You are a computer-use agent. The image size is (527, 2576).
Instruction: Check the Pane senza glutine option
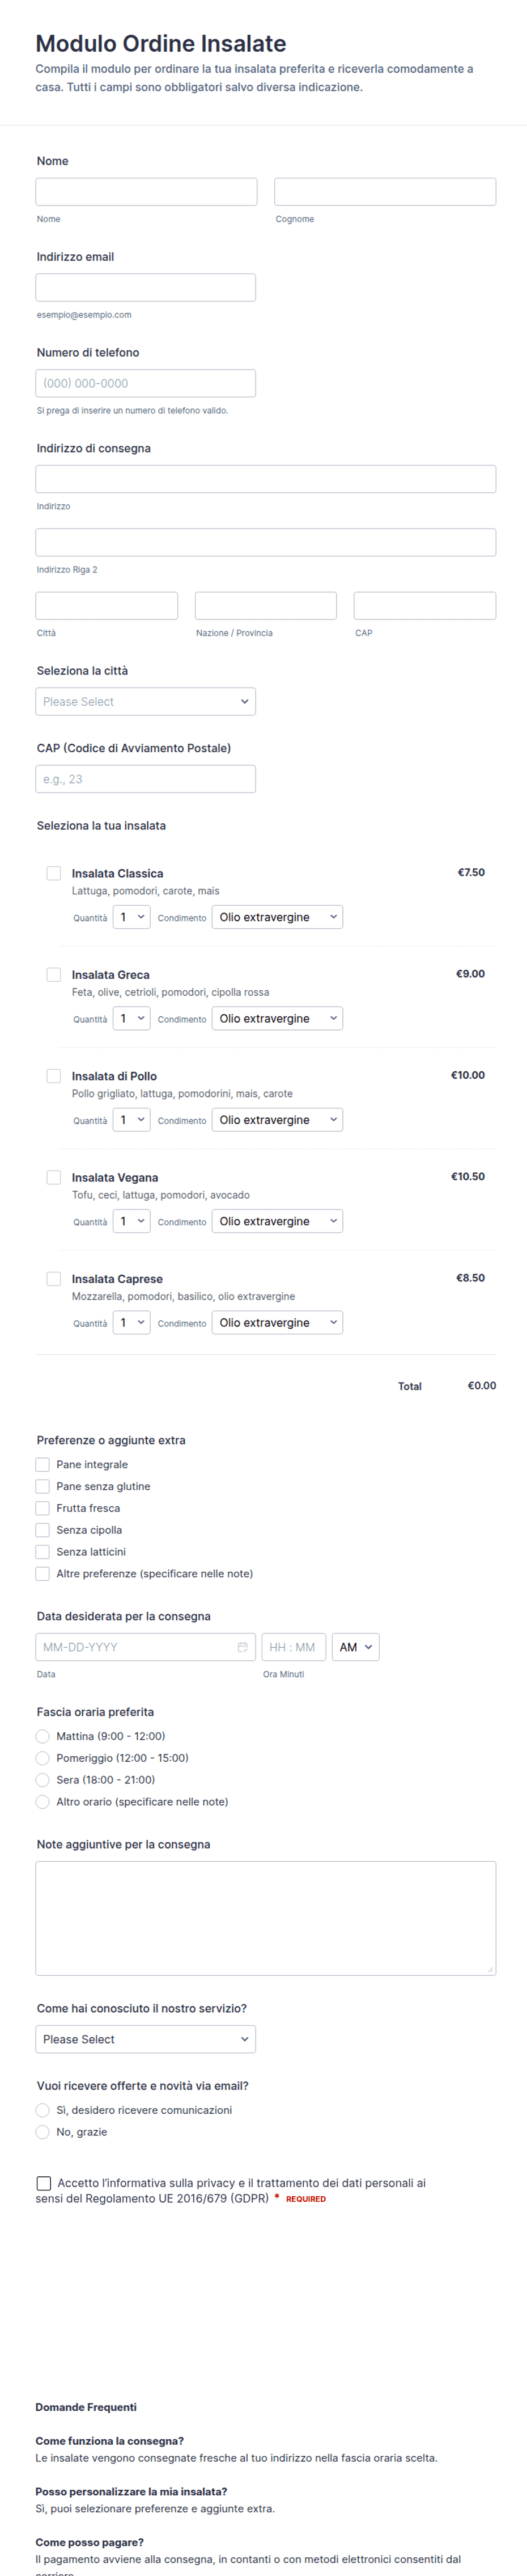(42, 1486)
